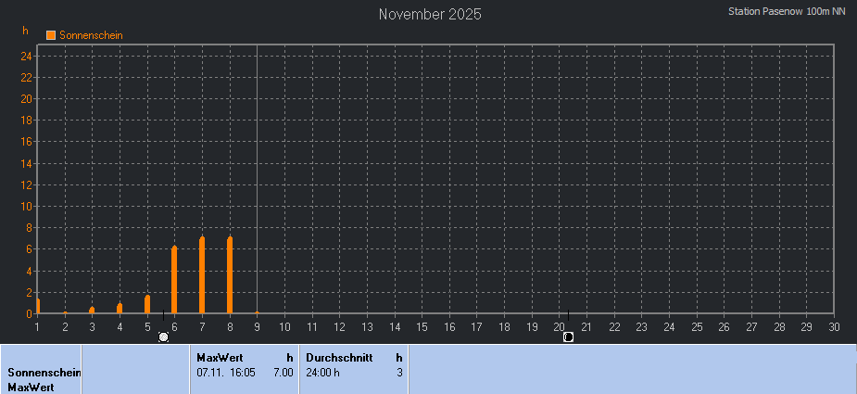Click the Sonnenschein MaxWert row label
Viewport: 857px width, 394px height.
[41, 379]
